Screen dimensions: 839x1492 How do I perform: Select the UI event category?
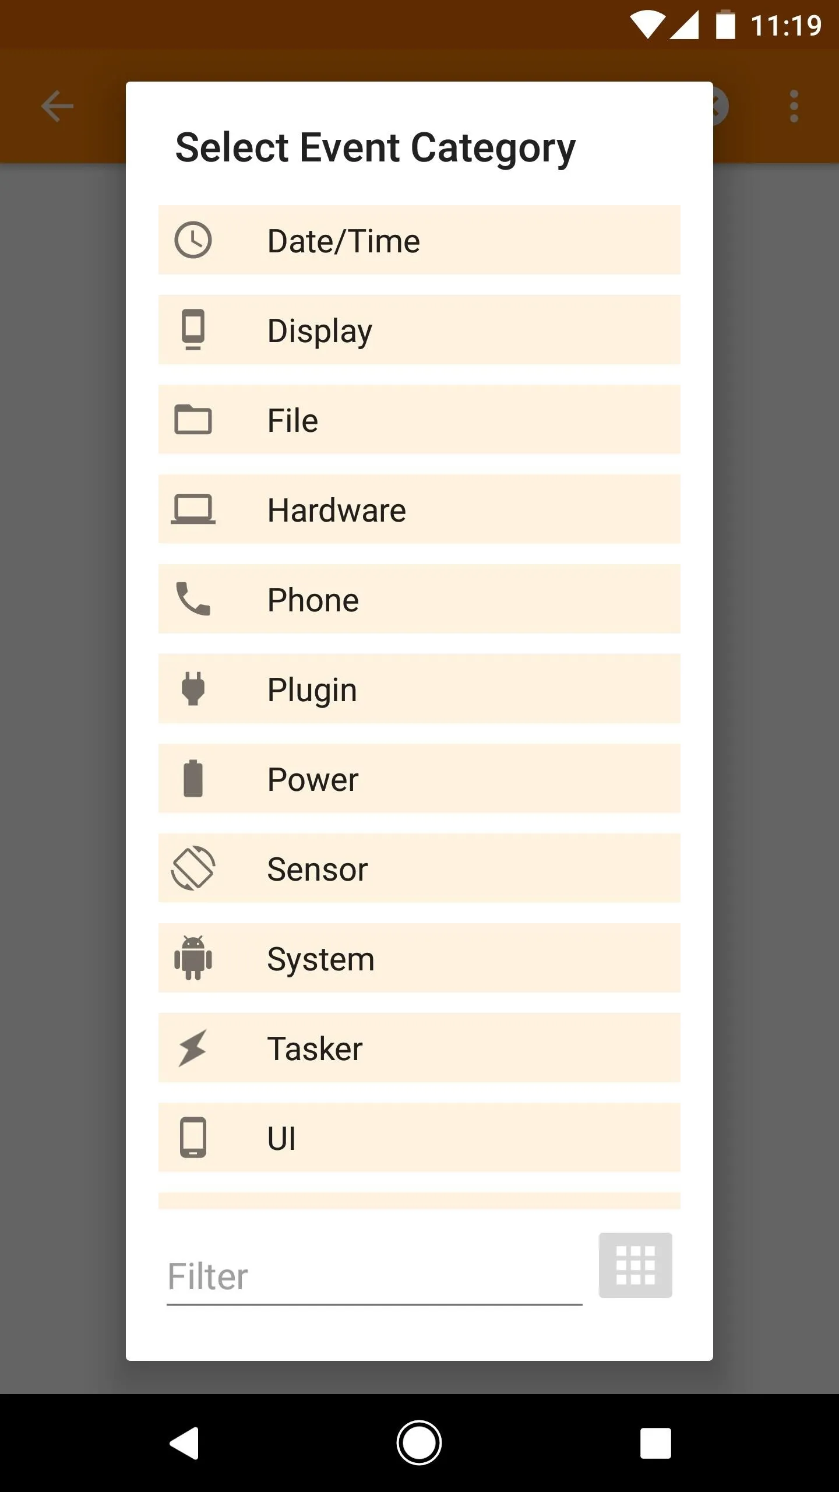419,1138
